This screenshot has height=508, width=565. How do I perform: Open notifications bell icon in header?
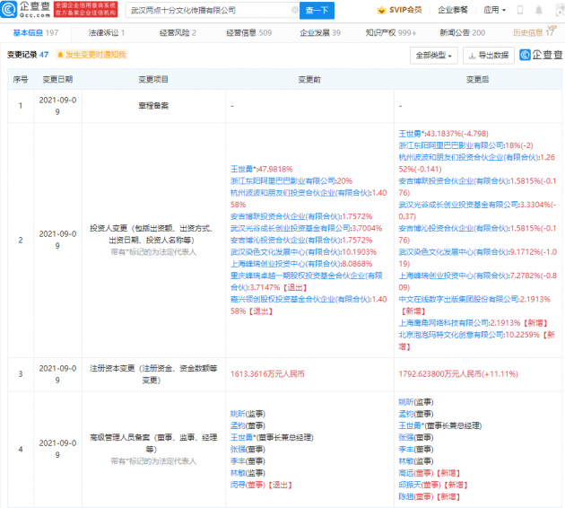539,10
